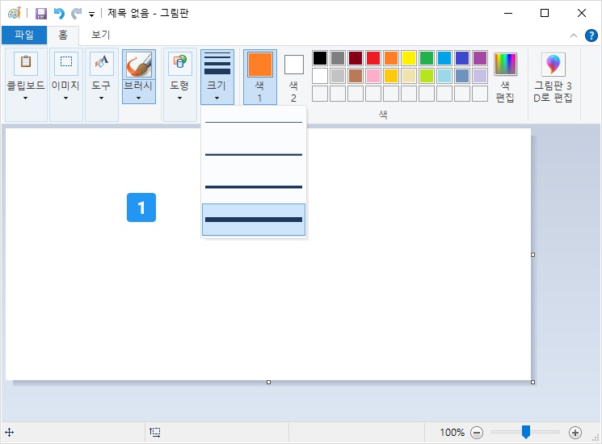Expand the 도형 dropdown arrow
The height and width of the screenshot is (444, 602).
[x=179, y=98]
